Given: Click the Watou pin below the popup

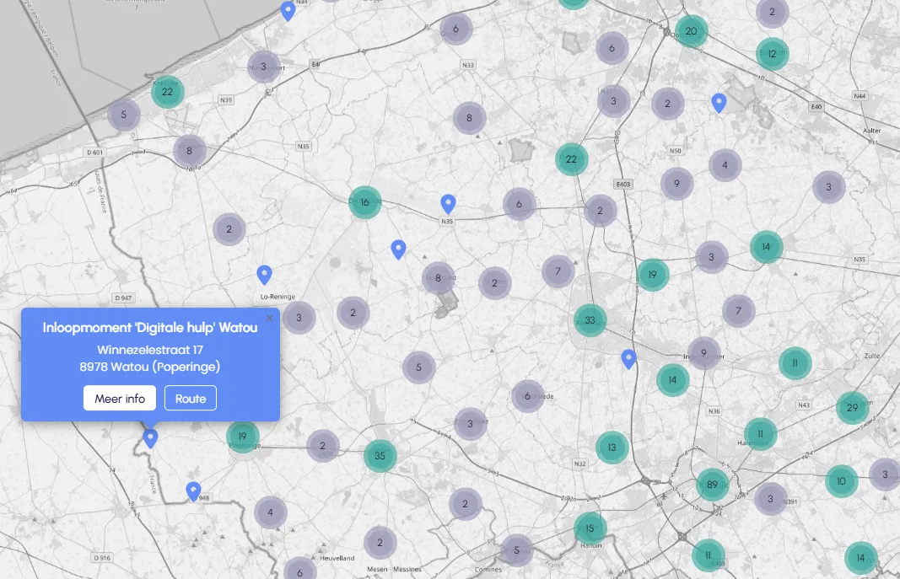Looking at the screenshot, I should [151, 437].
